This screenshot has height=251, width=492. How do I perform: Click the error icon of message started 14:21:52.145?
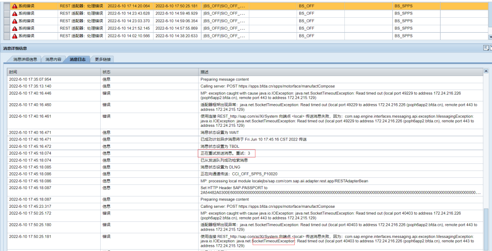pyautogui.click(x=15, y=29)
